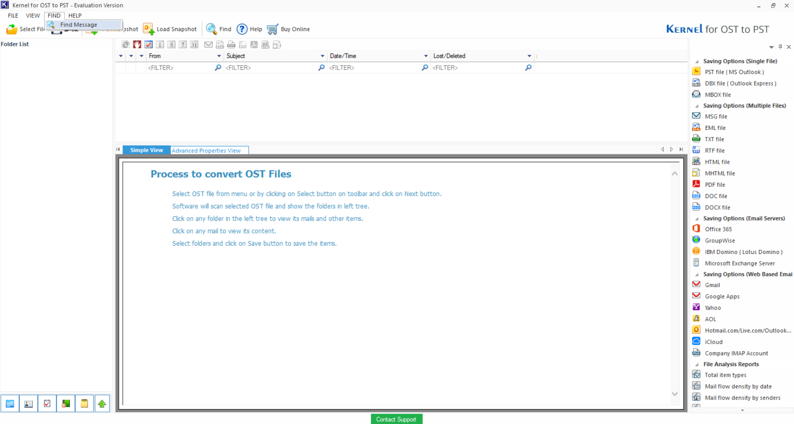Screen dimensions: 794x424
Task: Open the VIEW menu
Action: tap(33, 16)
